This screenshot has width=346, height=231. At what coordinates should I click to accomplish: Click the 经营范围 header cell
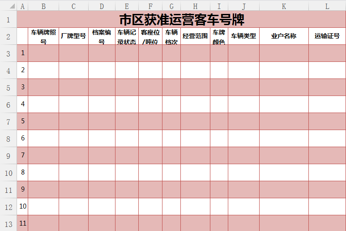195,36
